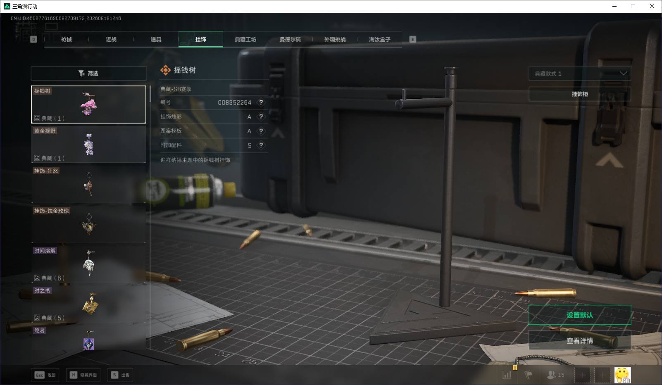This screenshot has width=662, height=385.
Task: Open the 枪械 tab
Action: (x=66, y=39)
